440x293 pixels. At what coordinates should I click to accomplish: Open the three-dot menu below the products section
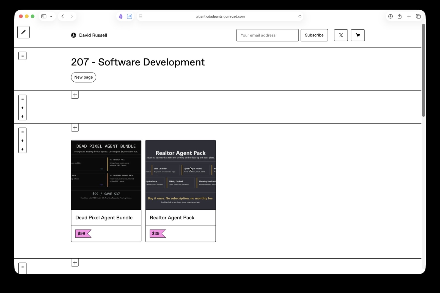[x=23, y=267]
